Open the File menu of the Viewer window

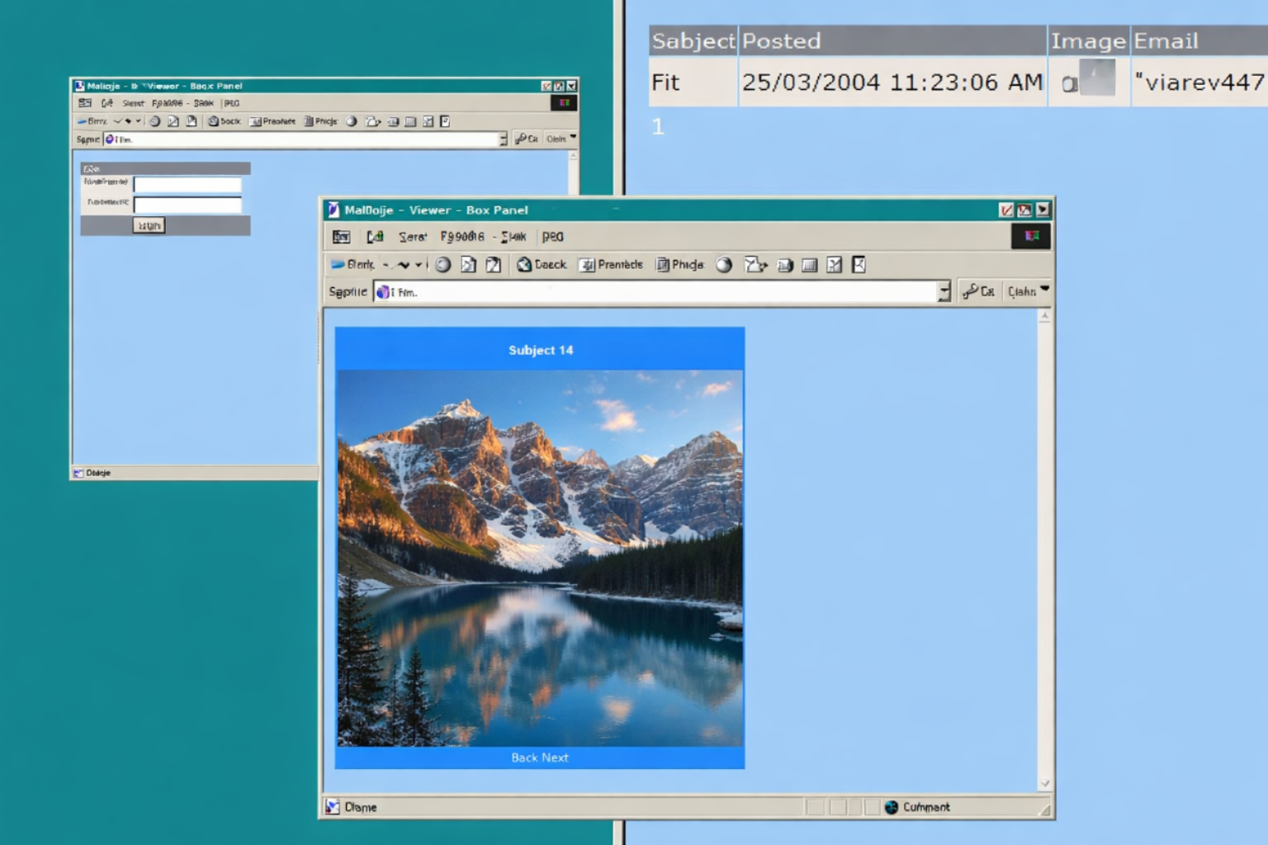341,237
